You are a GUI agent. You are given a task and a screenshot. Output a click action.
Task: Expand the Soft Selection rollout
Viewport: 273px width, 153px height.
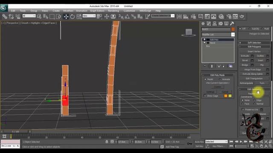coord(254,42)
